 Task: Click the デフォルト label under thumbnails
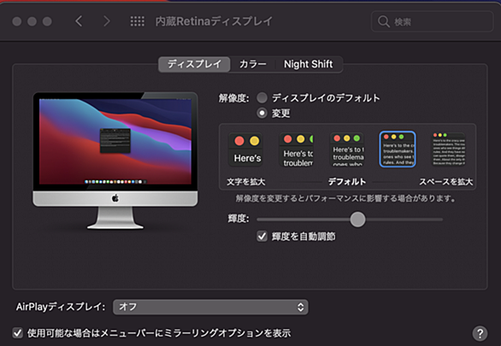pyautogui.click(x=347, y=182)
